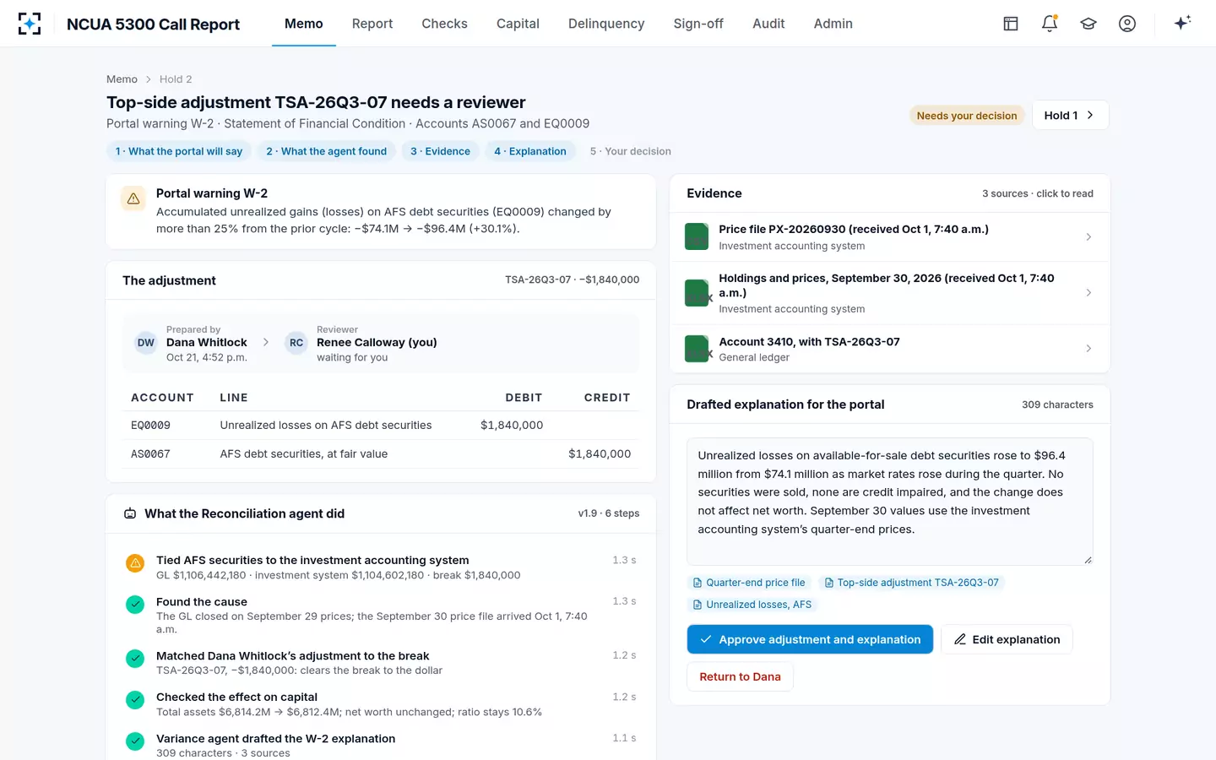Screen dimensions: 1216x760
Task: Click inside the drafted explanation text box
Action: 889,502
